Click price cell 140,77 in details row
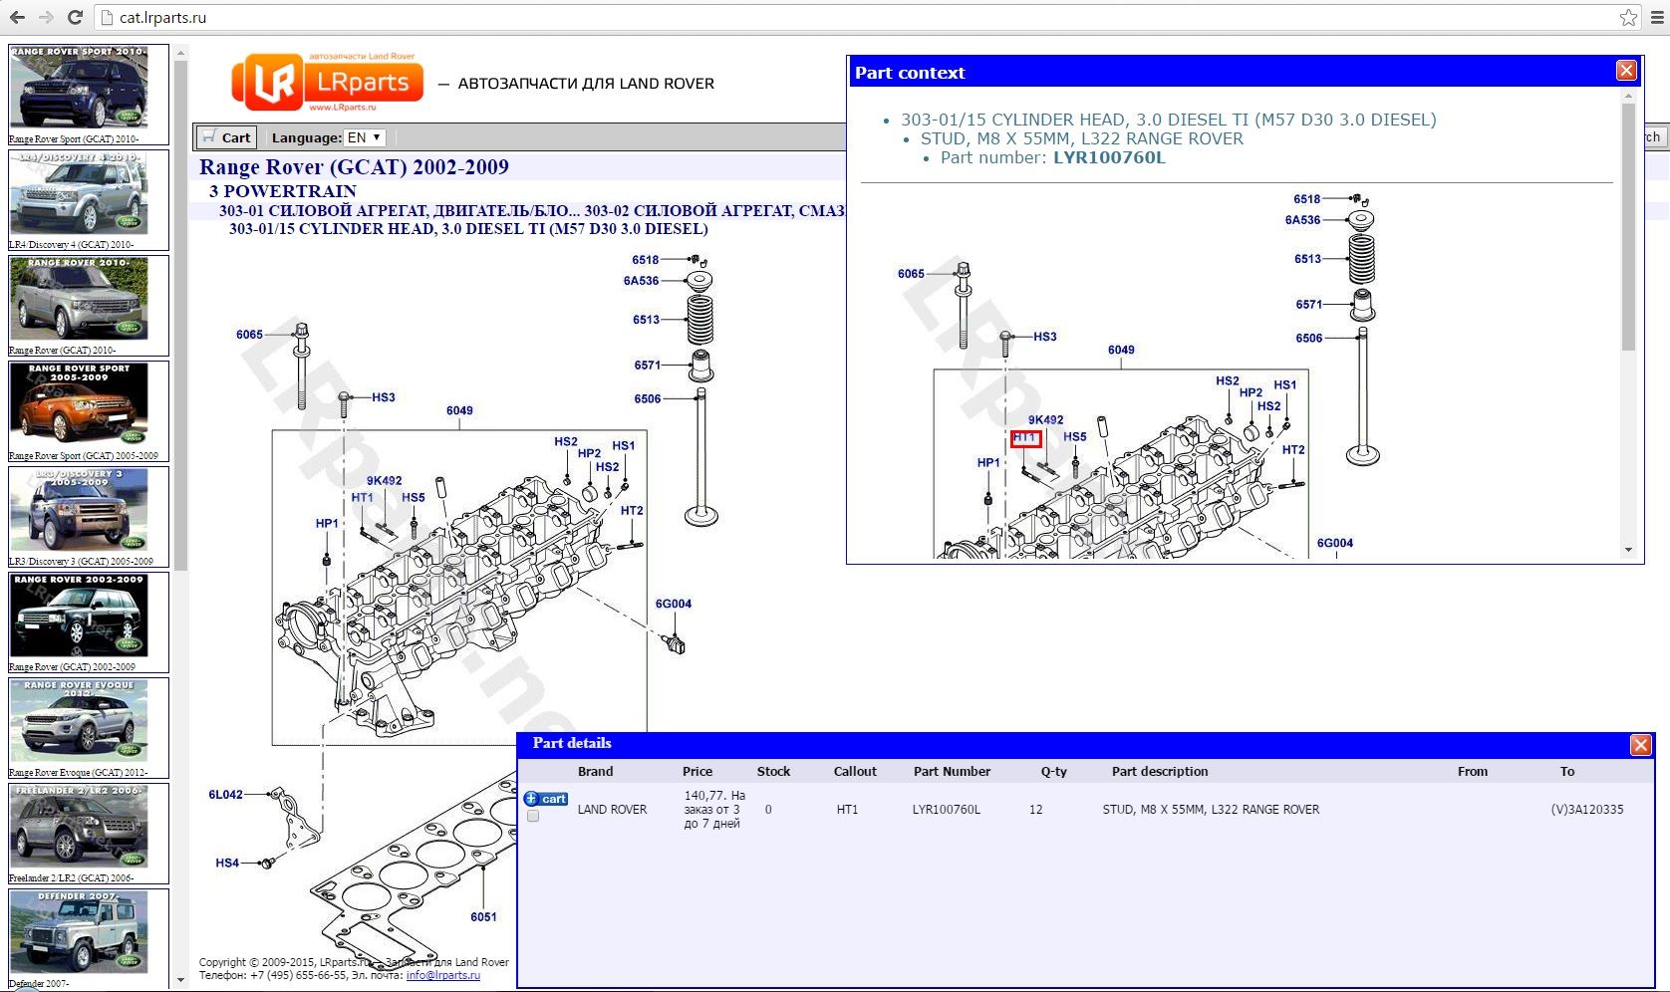 click(714, 810)
